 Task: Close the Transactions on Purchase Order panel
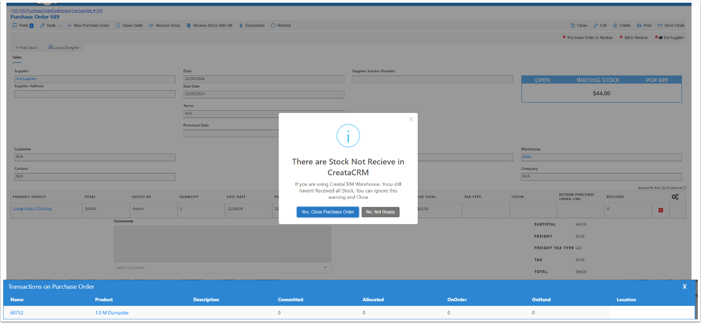pyautogui.click(x=684, y=287)
